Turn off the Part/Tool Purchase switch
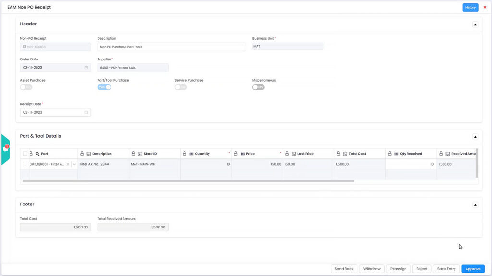The height and width of the screenshot is (276, 492). tap(104, 87)
